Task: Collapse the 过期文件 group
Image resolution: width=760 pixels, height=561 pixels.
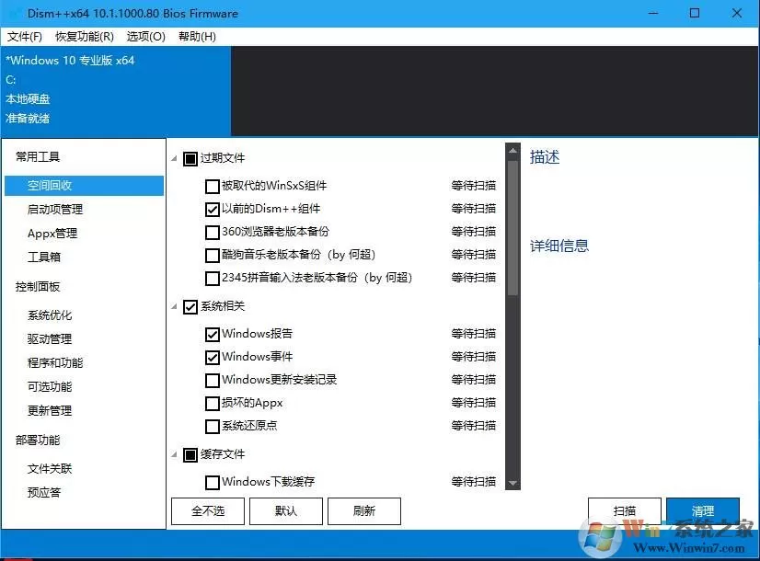Action: (175, 158)
